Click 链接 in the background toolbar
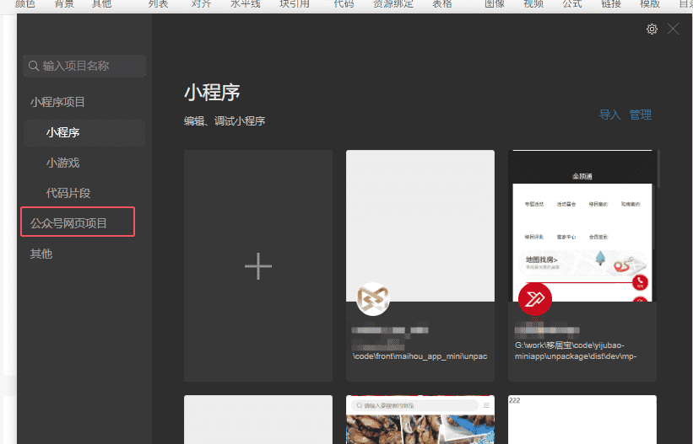 click(611, 4)
